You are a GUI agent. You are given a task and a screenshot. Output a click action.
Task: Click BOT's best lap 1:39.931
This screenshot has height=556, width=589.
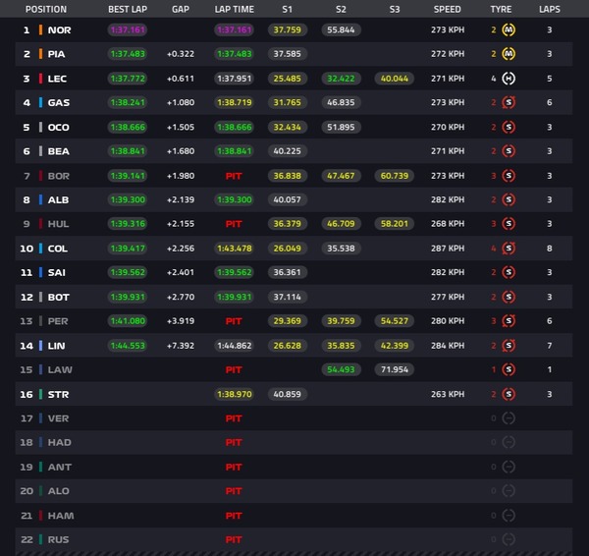coord(128,297)
